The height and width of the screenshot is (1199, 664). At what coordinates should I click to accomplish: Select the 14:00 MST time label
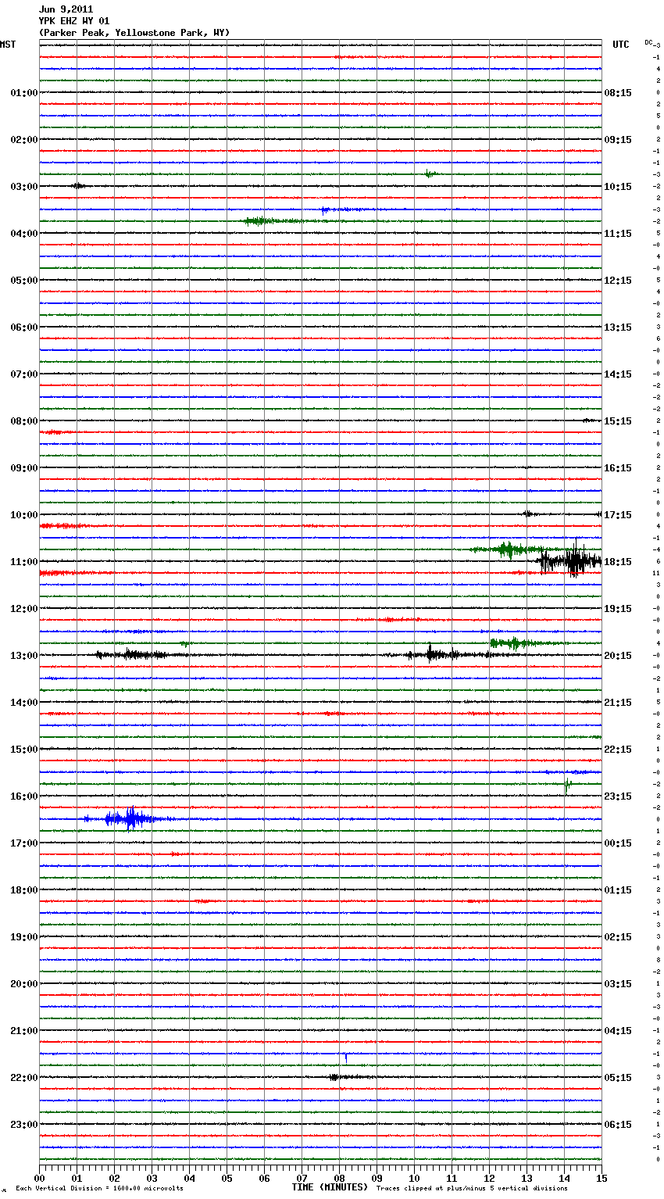coord(24,703)
